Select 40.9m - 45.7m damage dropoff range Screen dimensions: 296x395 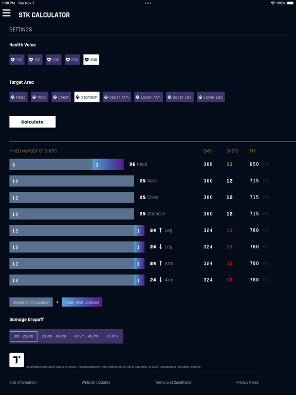86,336
